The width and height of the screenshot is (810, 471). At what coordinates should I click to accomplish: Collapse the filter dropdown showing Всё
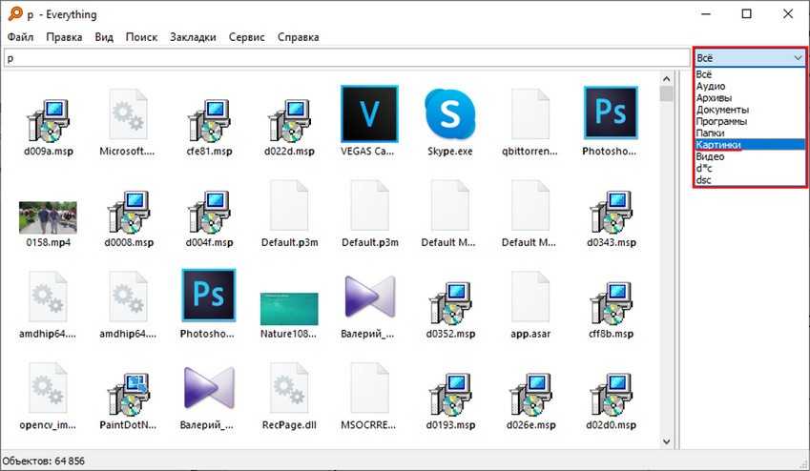coord(750,57)
